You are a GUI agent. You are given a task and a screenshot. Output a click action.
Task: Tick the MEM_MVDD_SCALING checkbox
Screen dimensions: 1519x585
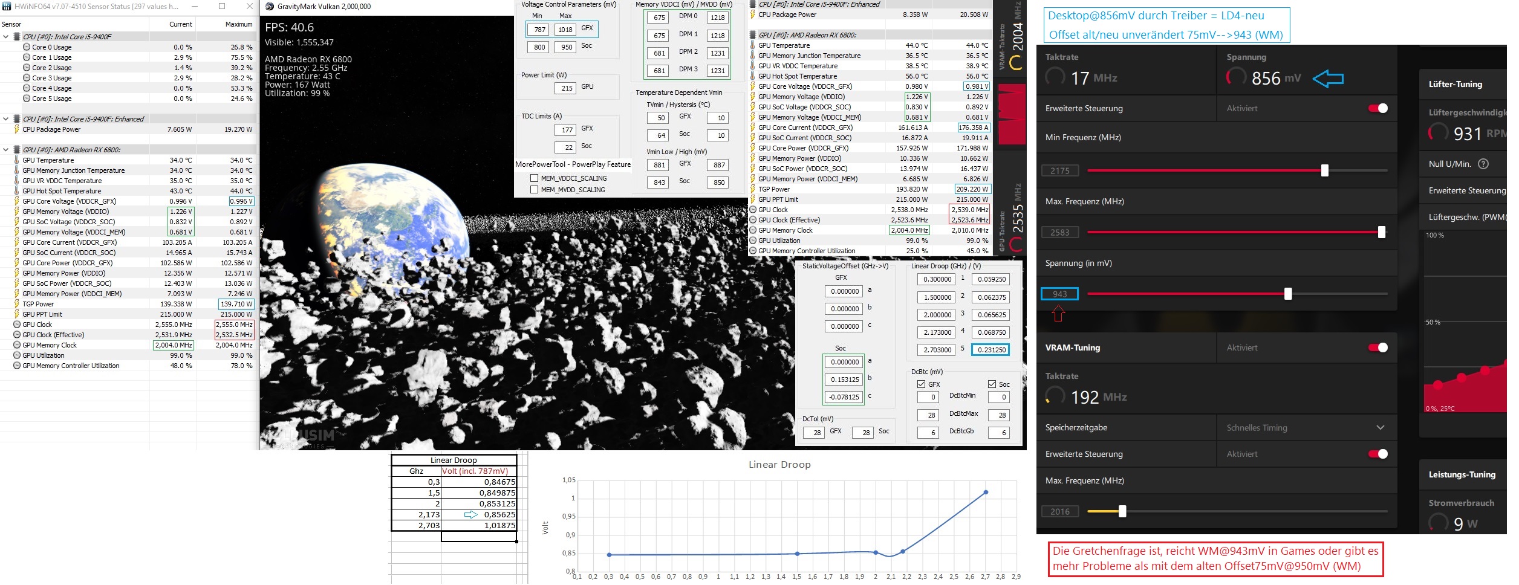click(534, 190)
